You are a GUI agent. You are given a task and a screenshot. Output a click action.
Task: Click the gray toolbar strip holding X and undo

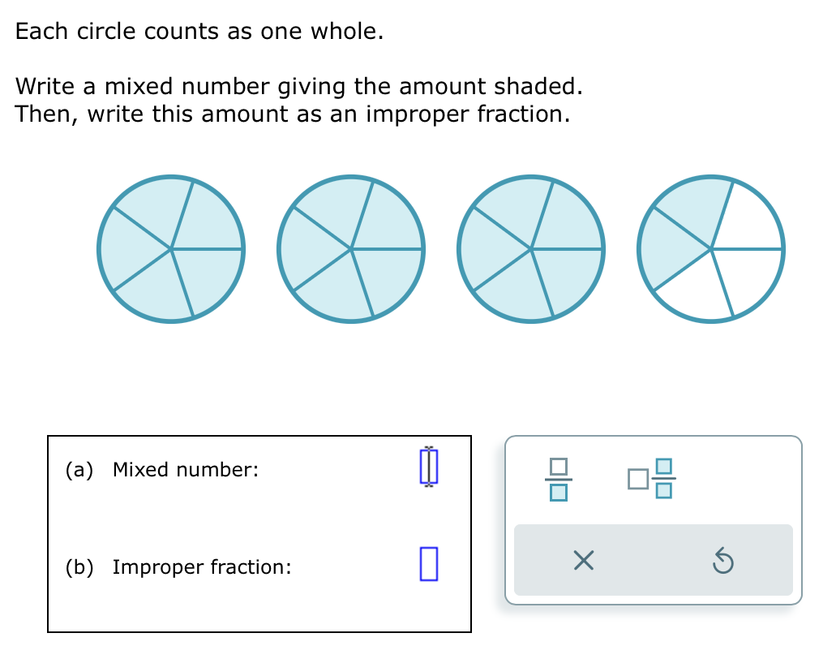coord(654,560)
